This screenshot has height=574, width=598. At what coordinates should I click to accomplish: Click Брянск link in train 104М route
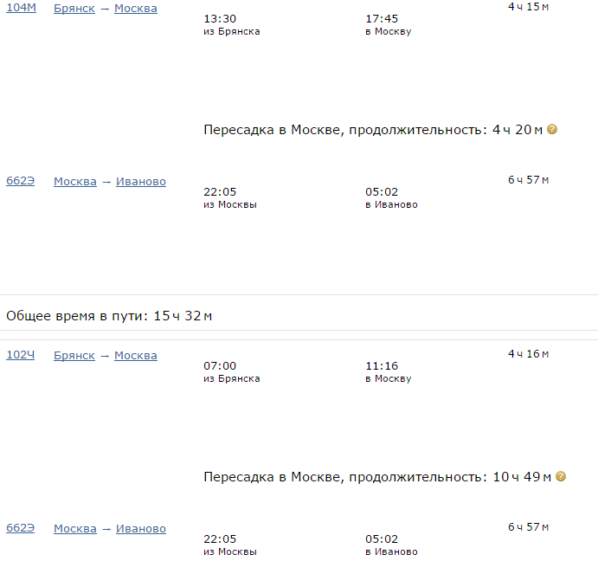pyautogui.click(x=74, y=9)
